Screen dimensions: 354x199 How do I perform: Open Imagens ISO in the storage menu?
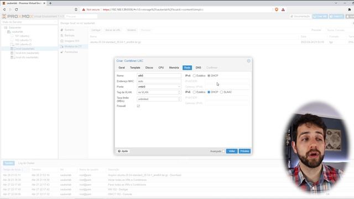pyautogui.click(x=72, y=41)
